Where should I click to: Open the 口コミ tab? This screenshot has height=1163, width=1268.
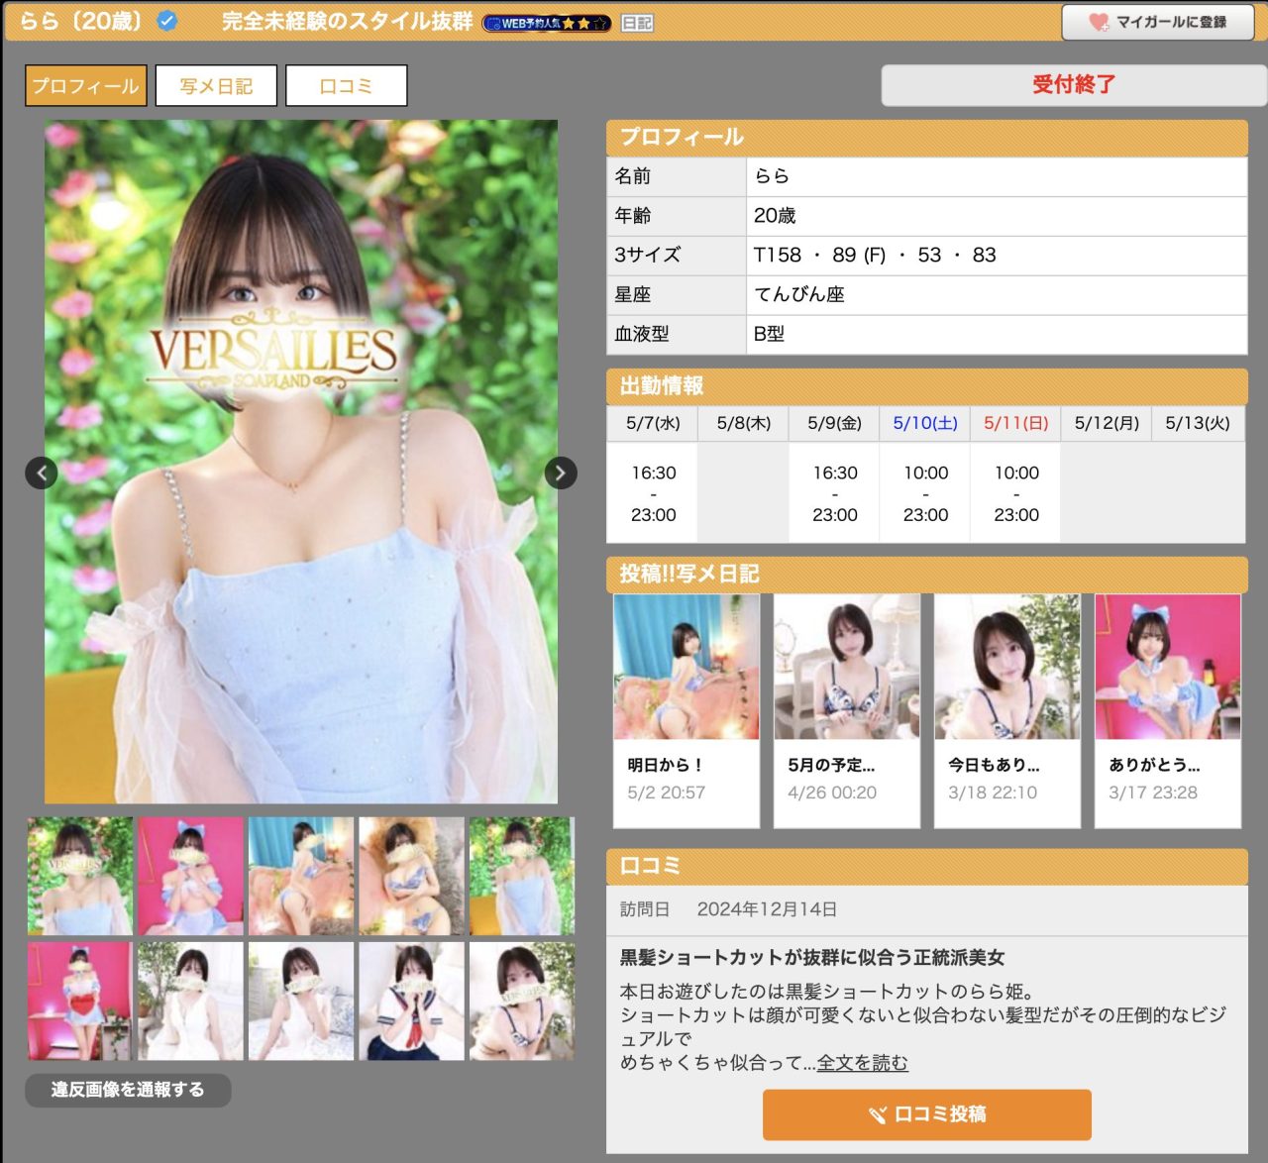click(x=346, y=86)
